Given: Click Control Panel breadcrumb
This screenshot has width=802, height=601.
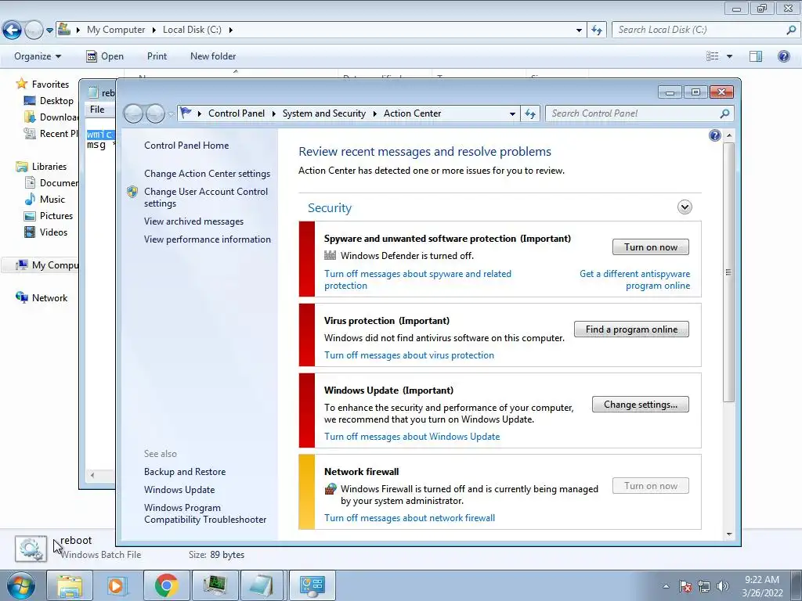Looking at the screenshot, I should click(237, 113).
